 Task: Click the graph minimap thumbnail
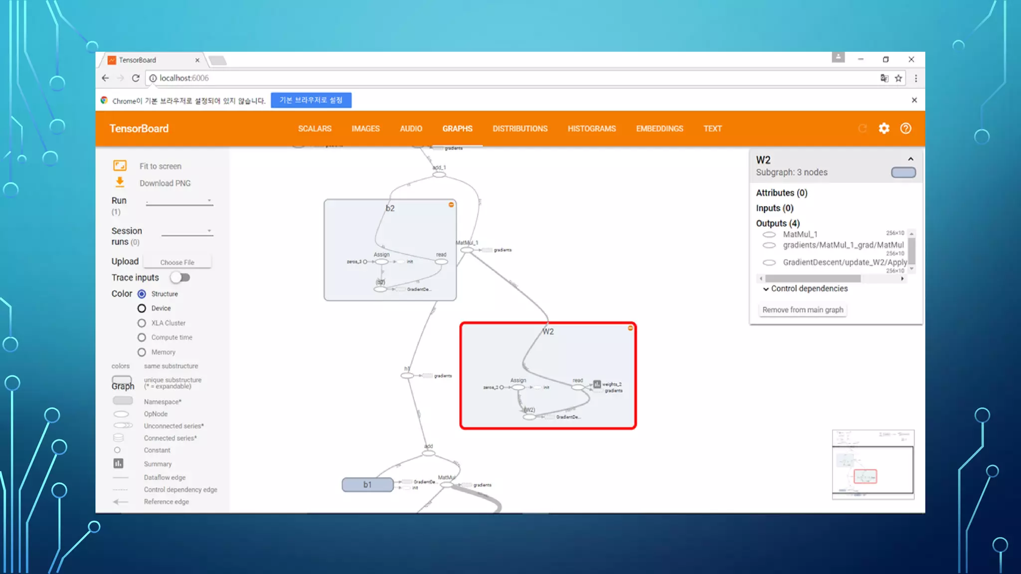(873, 465)
